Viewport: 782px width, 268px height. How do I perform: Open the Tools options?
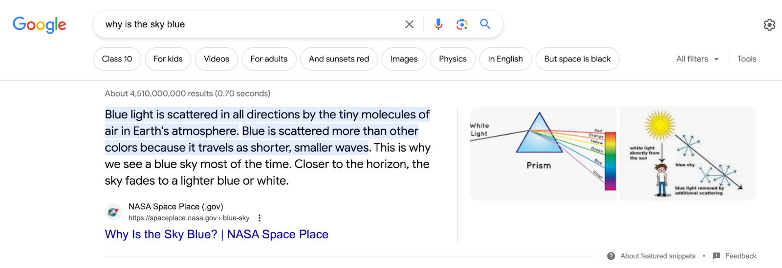coord(746,59)
